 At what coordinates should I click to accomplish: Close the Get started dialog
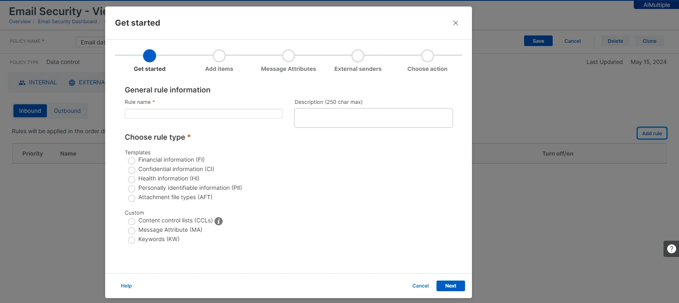456,23
